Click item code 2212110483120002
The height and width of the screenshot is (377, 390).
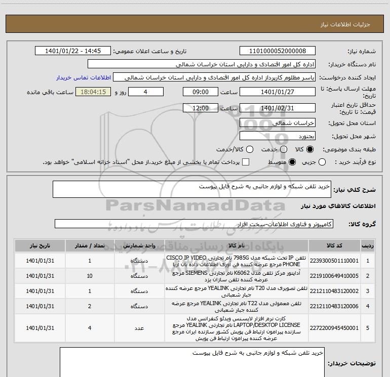334,291
